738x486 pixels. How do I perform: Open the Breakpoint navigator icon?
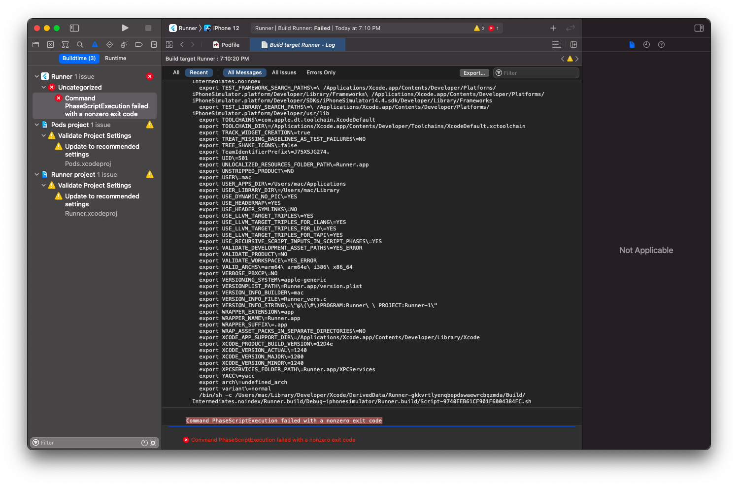[x=139, y=45]
